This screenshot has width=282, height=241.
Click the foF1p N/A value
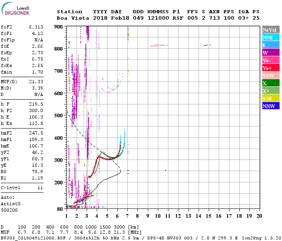tap(39, 40)
